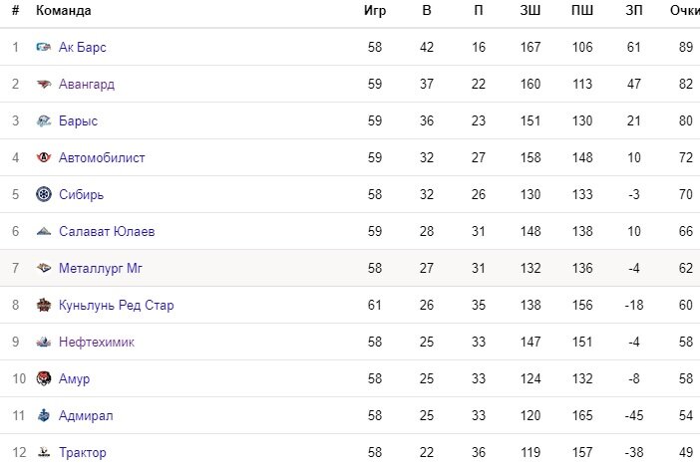Click the Металлург Мг team logo
The width and height of the screenshot is (700, 466).
tap(43, 268)
